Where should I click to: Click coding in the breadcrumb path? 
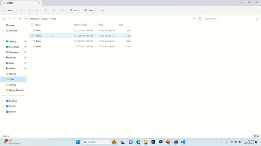click(44, 19)
